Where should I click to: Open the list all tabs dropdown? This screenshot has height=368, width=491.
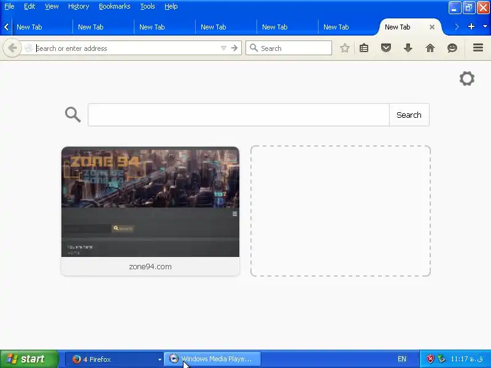[x=485, y=26]
